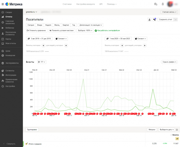
Task: Click the export report icon
Action: coord(149,20)
